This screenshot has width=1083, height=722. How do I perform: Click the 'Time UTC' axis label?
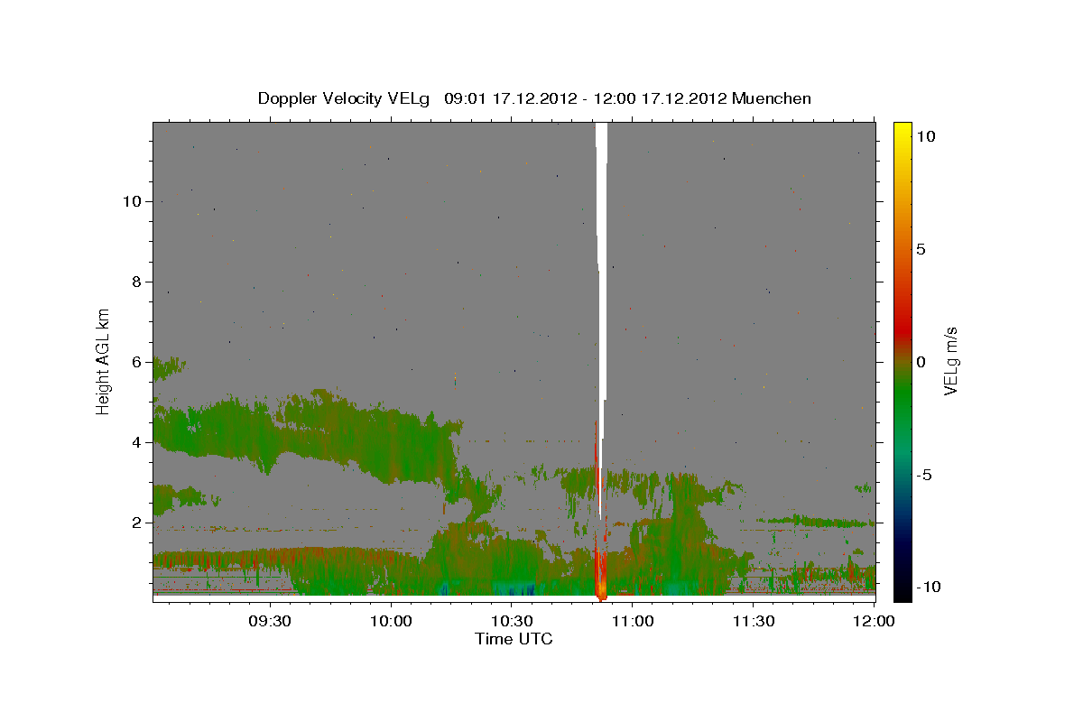pyautogui.click(x=514, y=639)
